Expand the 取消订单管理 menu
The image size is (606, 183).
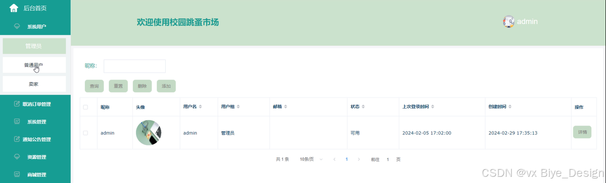point(35,104)
